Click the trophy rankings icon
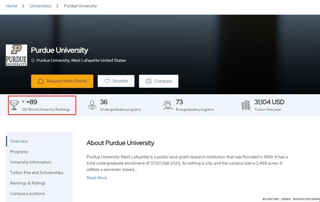 14,105
